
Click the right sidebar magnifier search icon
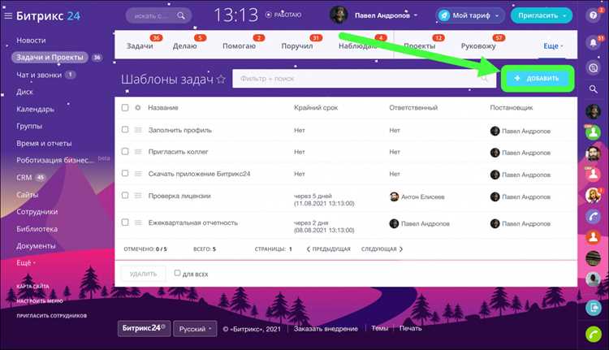tap(593, 89)
